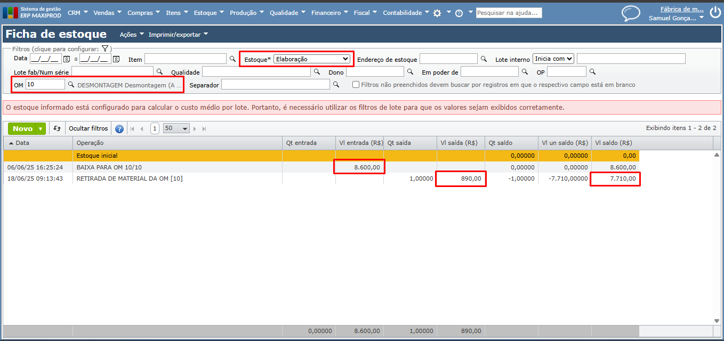The height and width of the screenshot is (341, 724).
Task: Open calendar for start date
Action: [67, 59]
